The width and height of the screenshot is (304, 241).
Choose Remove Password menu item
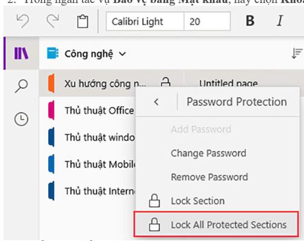click(209, 177)
